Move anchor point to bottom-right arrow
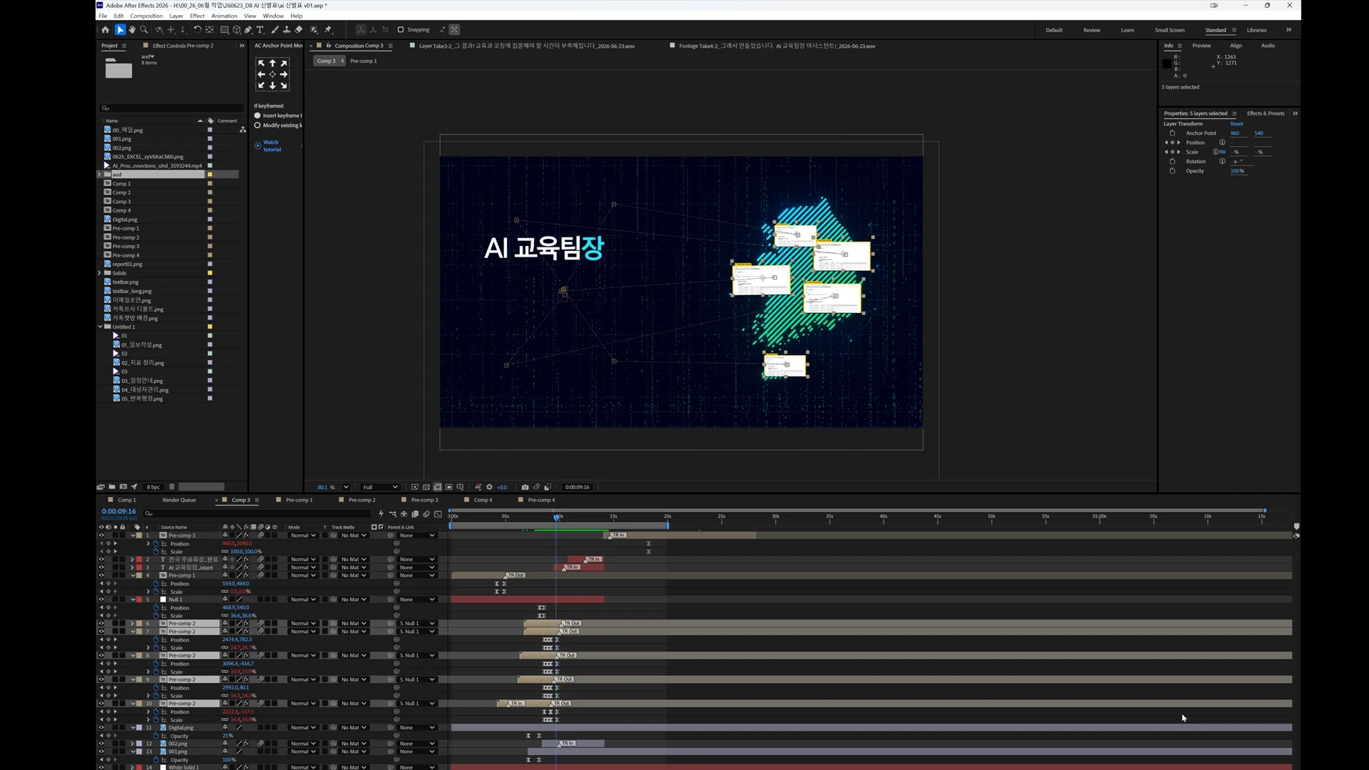This screenshot has width=1369, height=770. pos(284,86)
